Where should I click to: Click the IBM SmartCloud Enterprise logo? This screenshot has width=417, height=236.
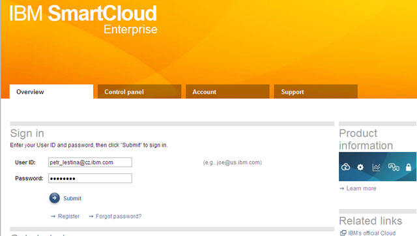83,20
